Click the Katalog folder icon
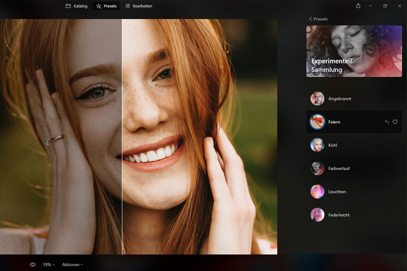The image size is (407, 271). [68, 6]
